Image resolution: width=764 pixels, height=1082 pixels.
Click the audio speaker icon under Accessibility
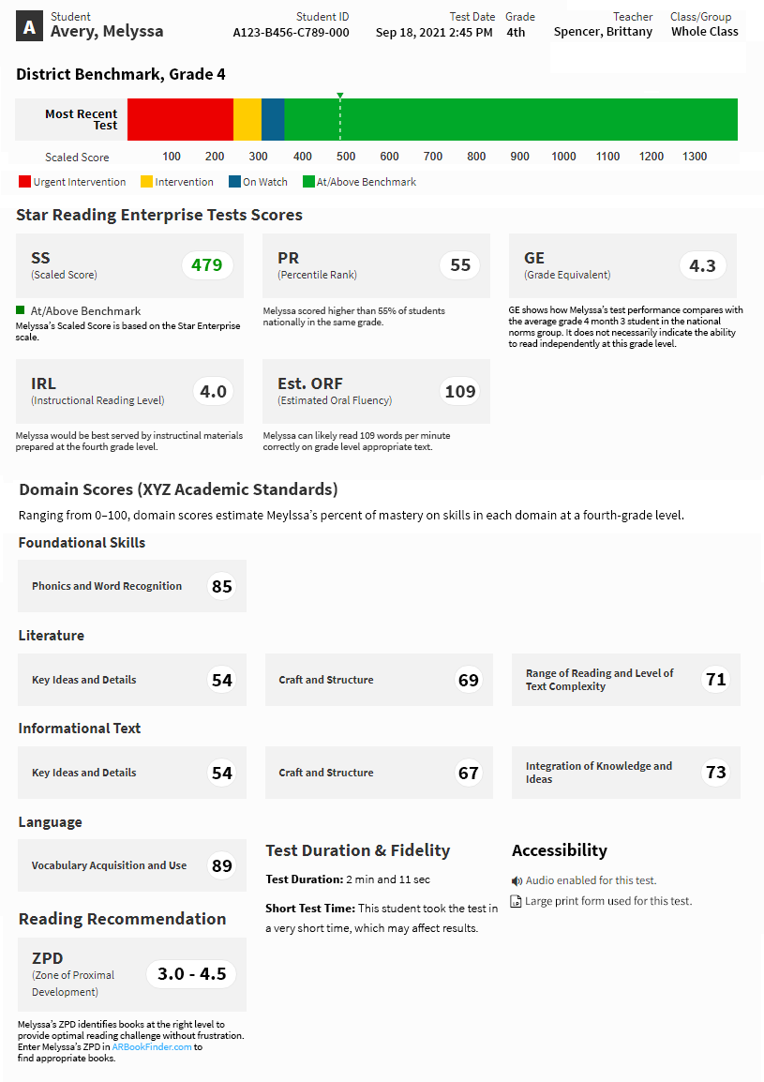tap(517, 881)
